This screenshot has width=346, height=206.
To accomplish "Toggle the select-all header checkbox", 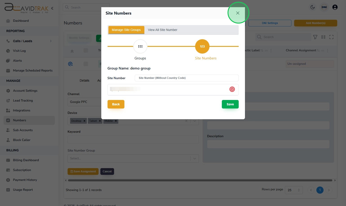I will point(86,51).
